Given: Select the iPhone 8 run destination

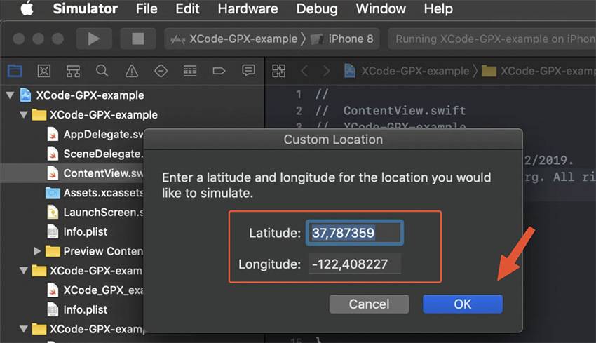Looking at the screenshot, I should [342, 39].
